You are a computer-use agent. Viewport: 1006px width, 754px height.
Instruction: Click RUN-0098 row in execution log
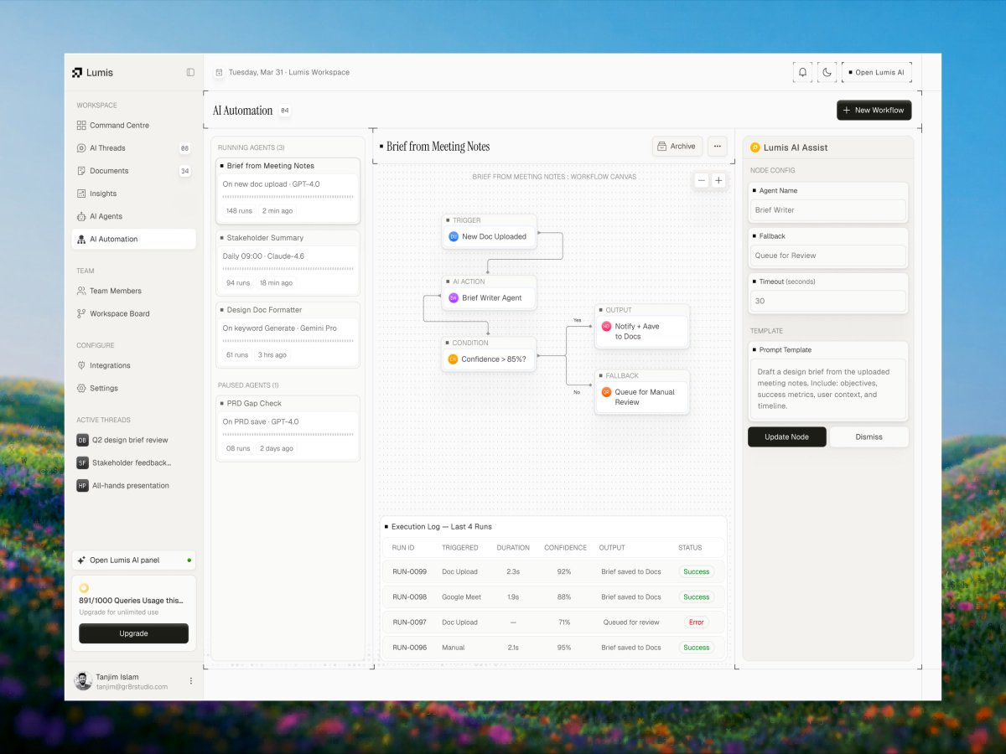553,596
